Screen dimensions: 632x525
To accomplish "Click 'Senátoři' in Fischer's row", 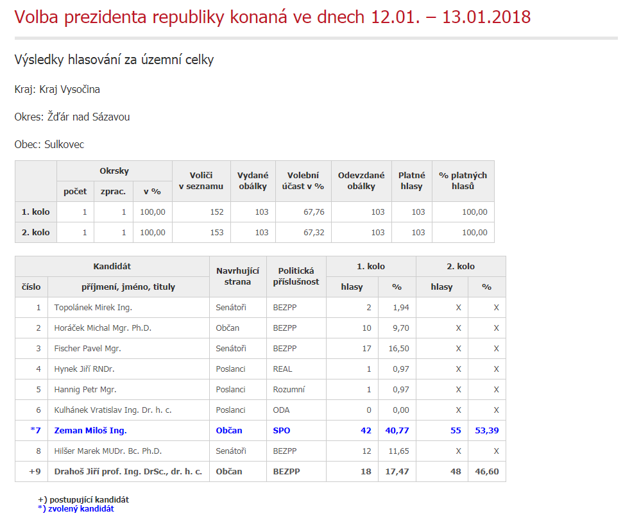I will point(231,348).
